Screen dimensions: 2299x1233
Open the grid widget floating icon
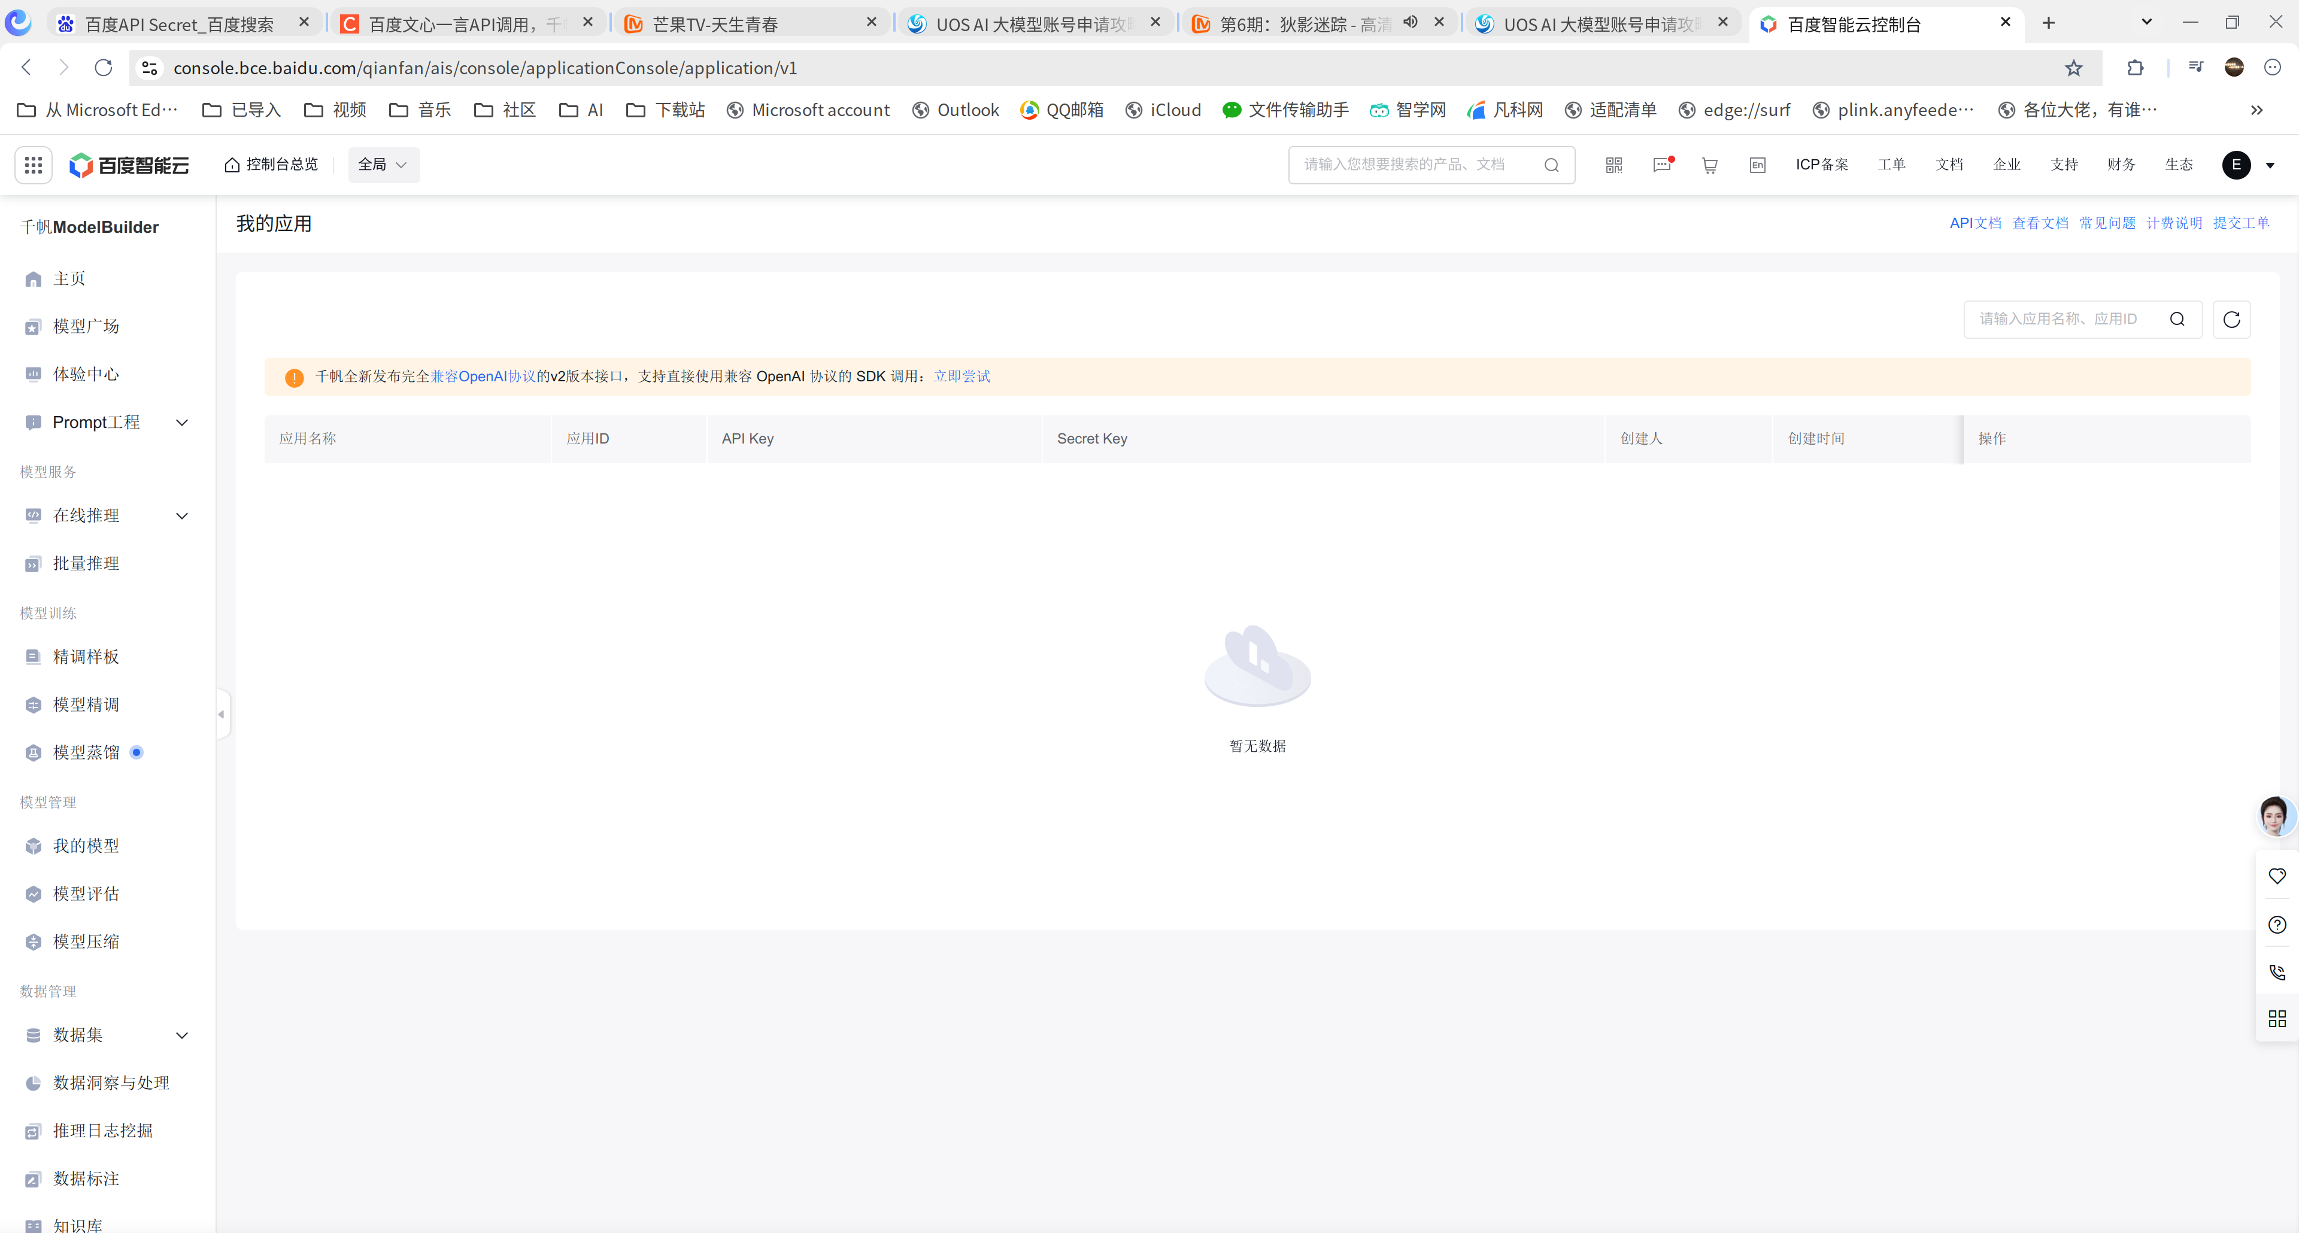pos(2277,1019)
